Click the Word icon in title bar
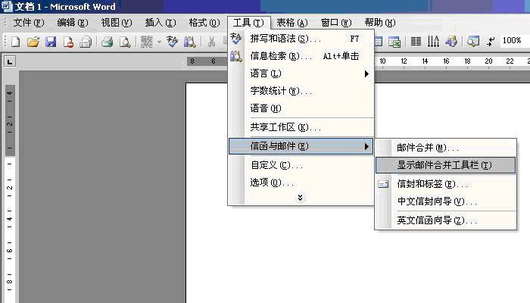This screenshot has width=530, height=303. click(6, 6)
